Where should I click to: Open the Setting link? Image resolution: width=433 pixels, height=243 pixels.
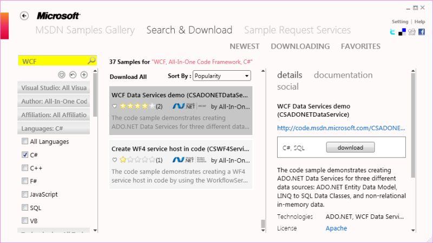click(x=400, y=22)
